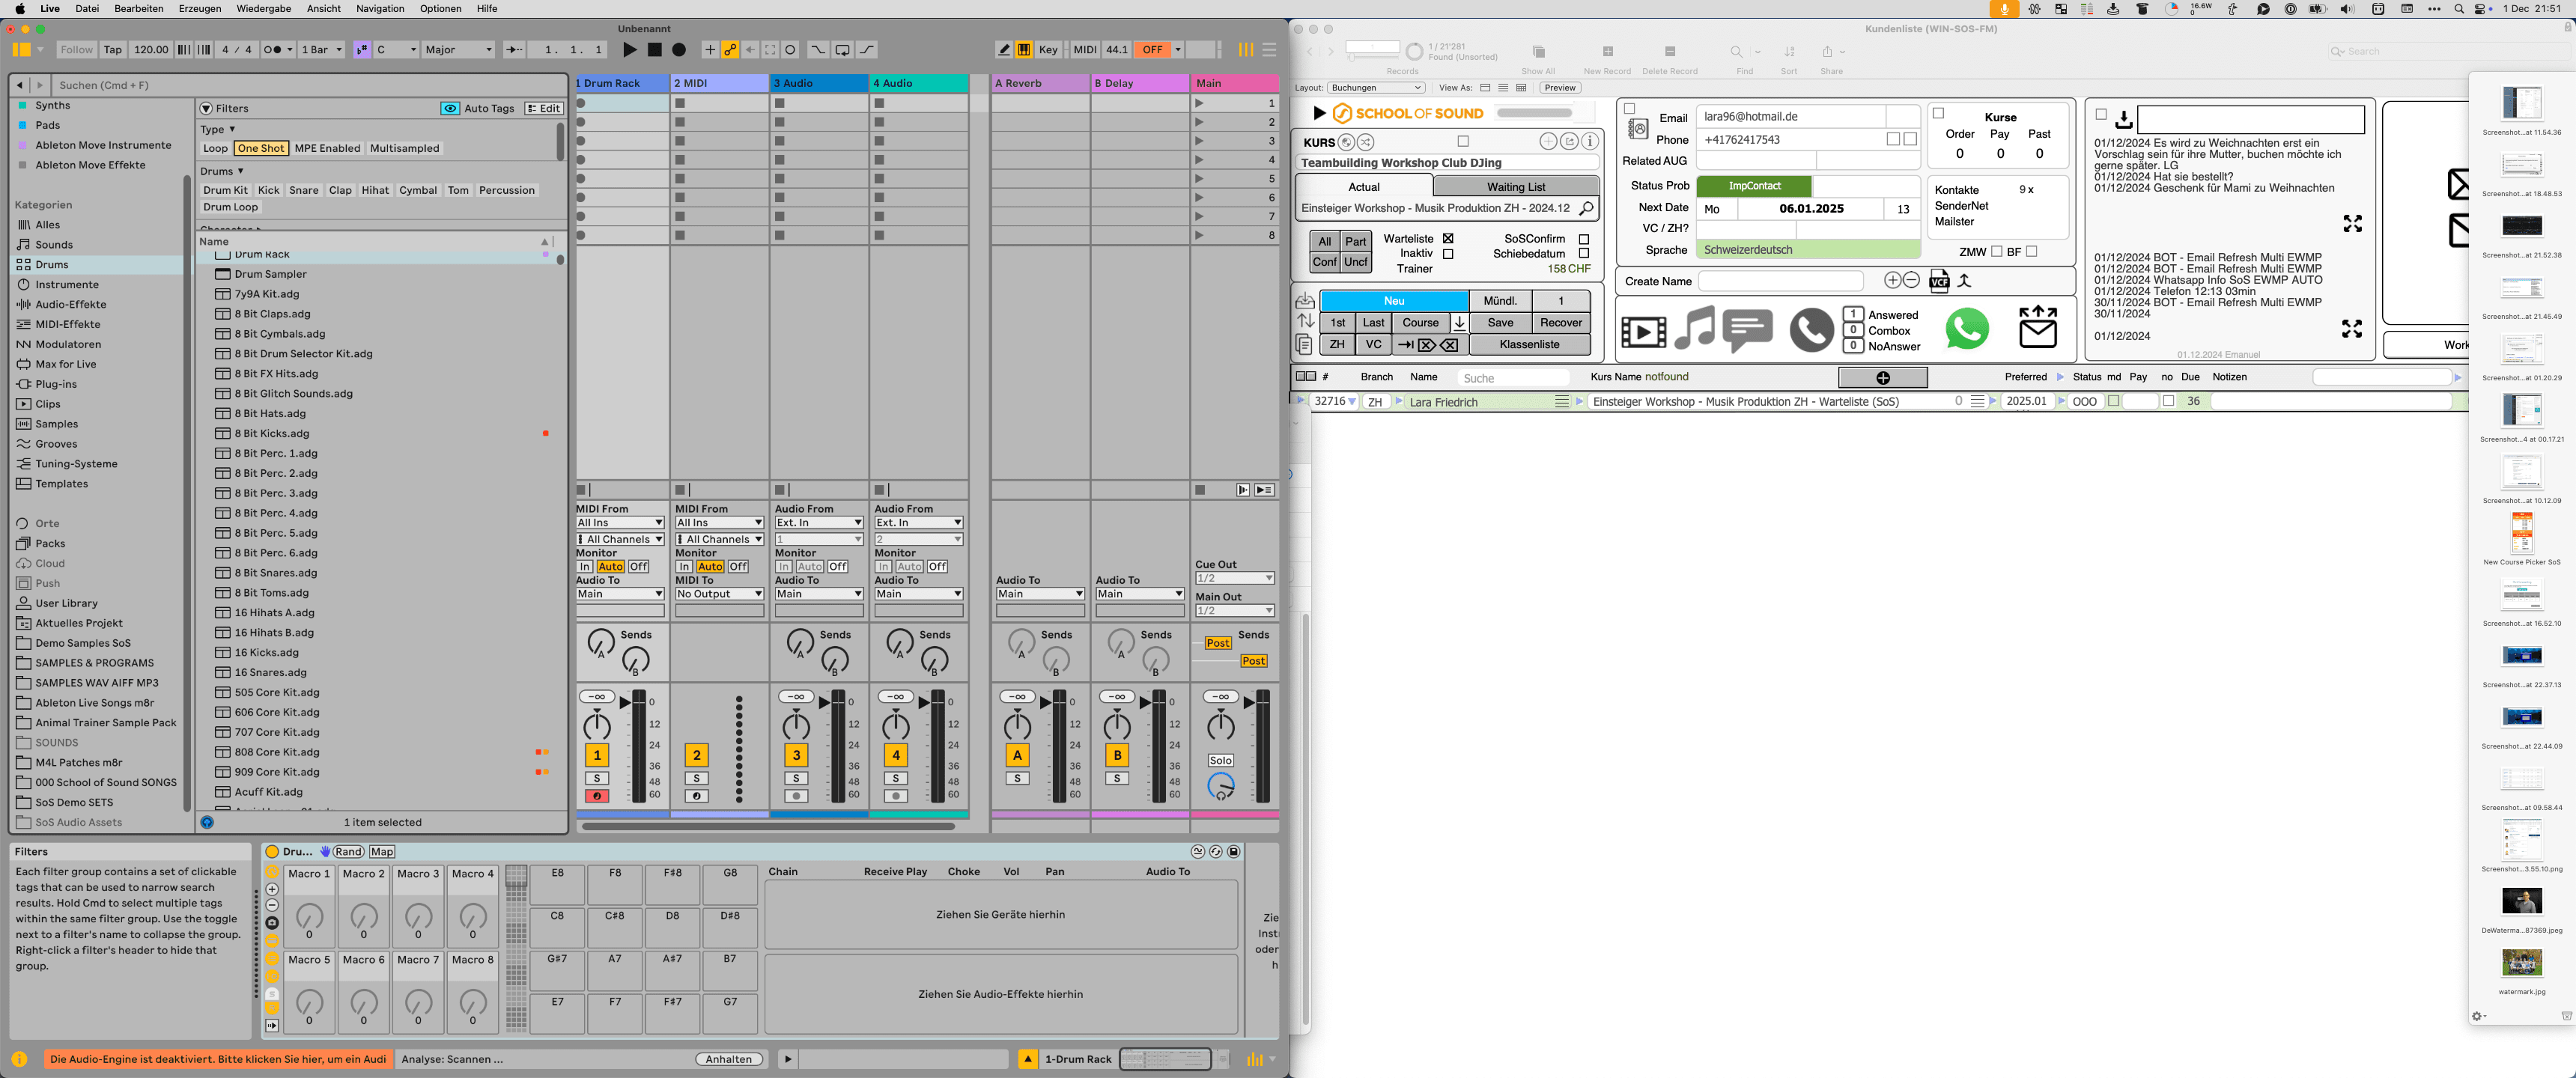Toggle the Auto Tags eye button
Viewport: 2576px width, 1078px height.
pos(450,108)
